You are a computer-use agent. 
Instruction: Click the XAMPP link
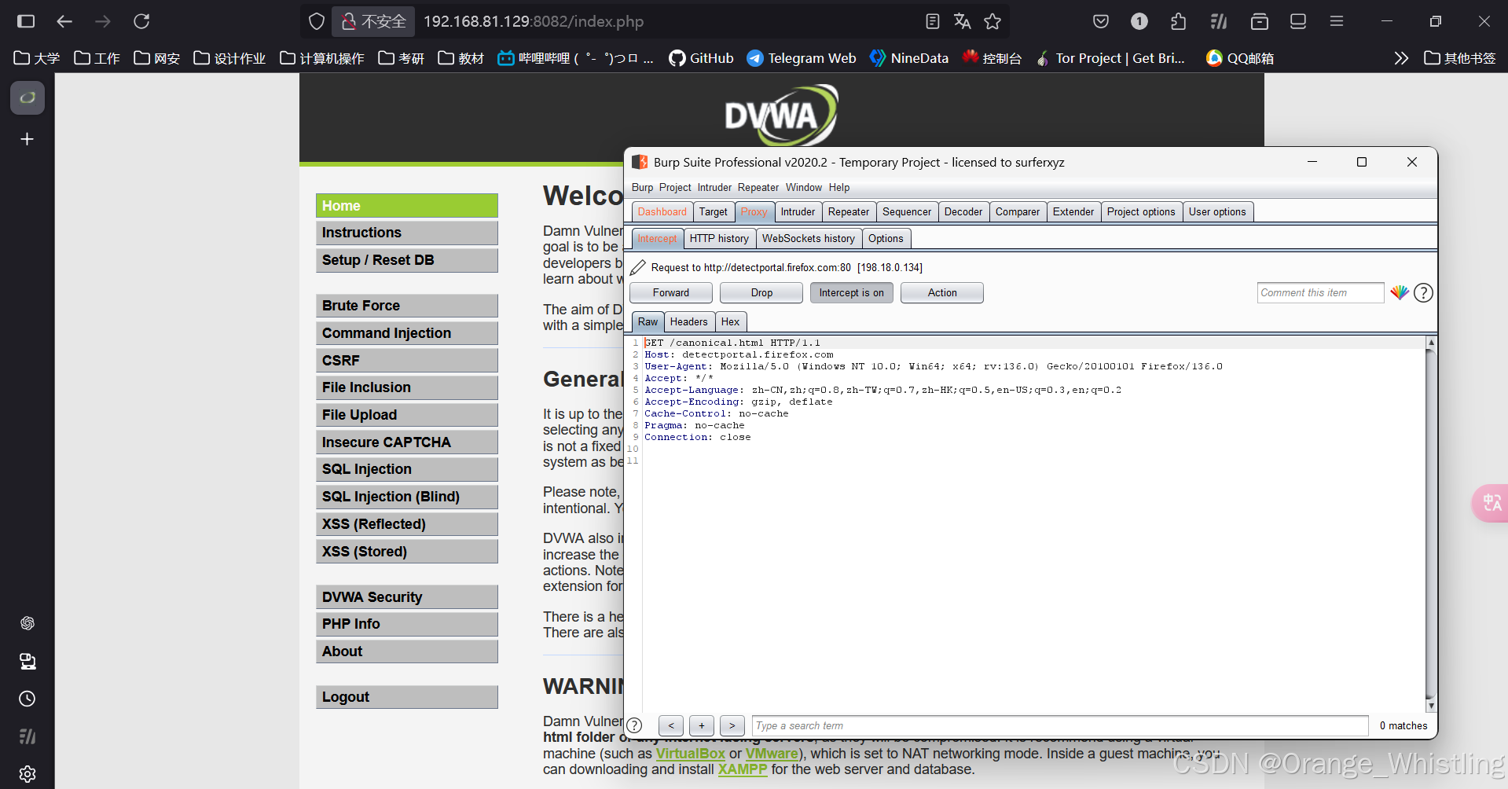[742, 769]
